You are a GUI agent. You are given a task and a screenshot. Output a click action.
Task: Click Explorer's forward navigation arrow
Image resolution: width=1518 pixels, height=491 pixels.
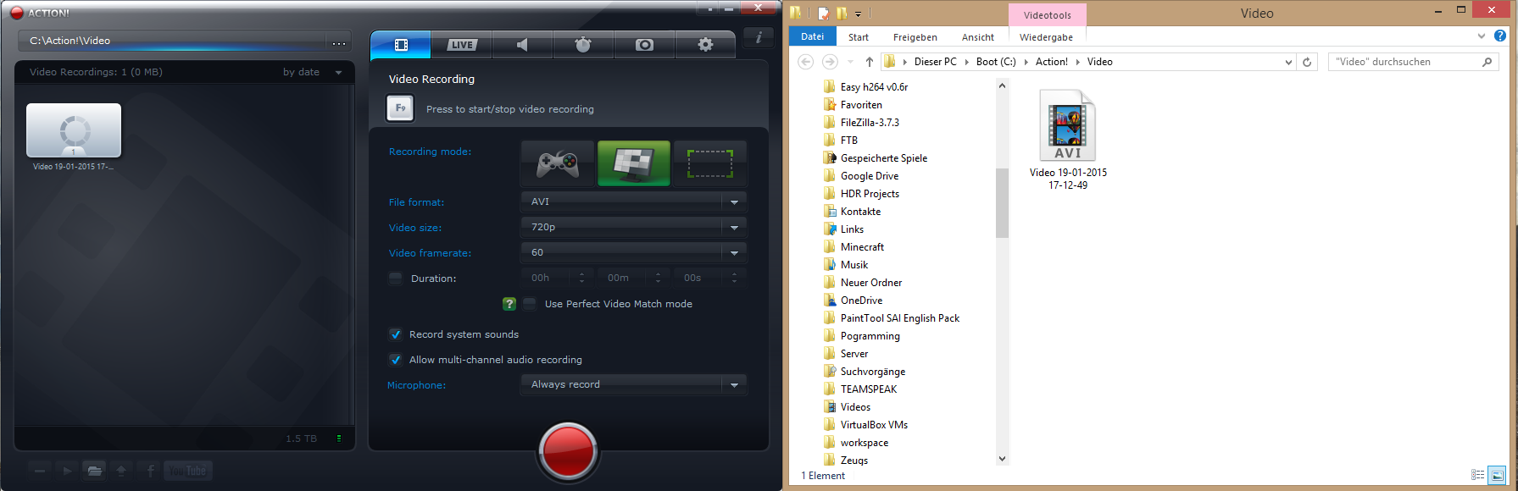click(x=830, y=62)
